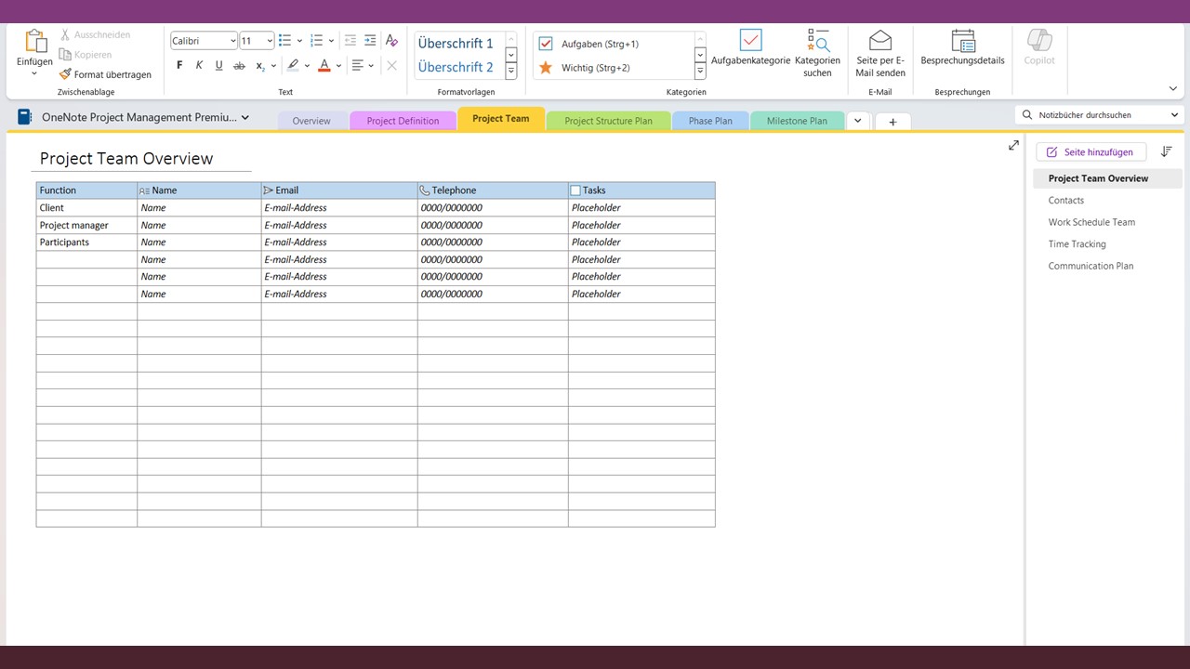Increase the paragraph indent
1190x669 pixels.
[370, 41]
